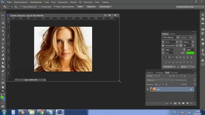The height and width of the screenshot is (115, 205).
Task: Select the Pen tool
Action: coord(3,71)
